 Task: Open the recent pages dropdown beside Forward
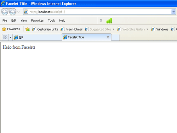point(19,12)
